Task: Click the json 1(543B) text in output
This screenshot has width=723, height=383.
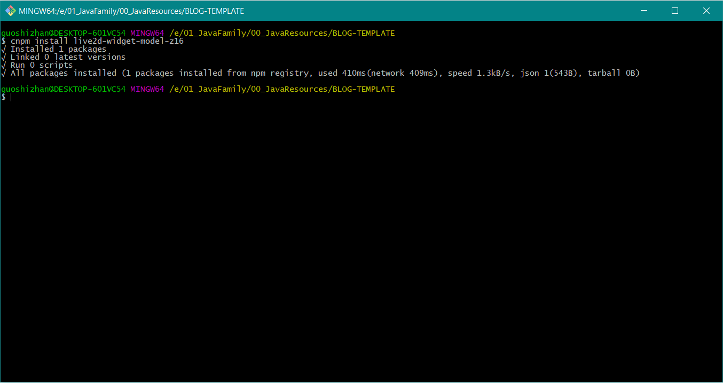Action: 549,73
